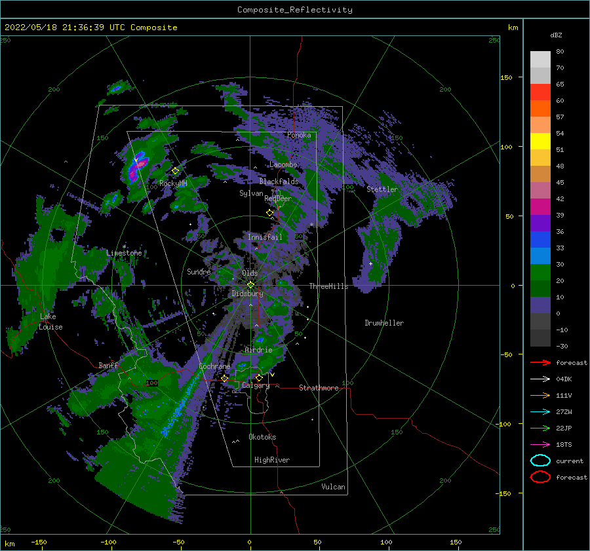590x551 pixels.
Task: Select the cyan 27ZW arrow legend entry
Action: 540,411
